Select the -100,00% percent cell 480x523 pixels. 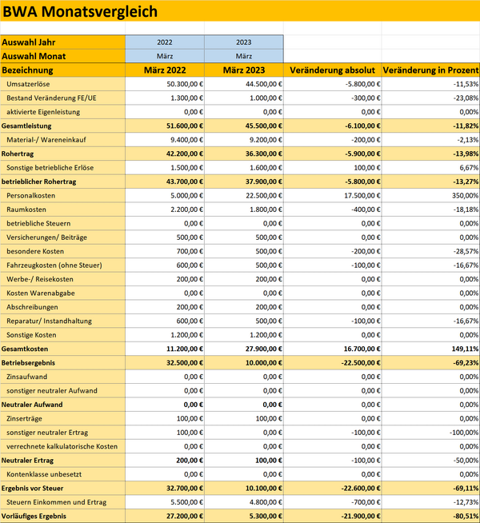[x=430, y=433]
